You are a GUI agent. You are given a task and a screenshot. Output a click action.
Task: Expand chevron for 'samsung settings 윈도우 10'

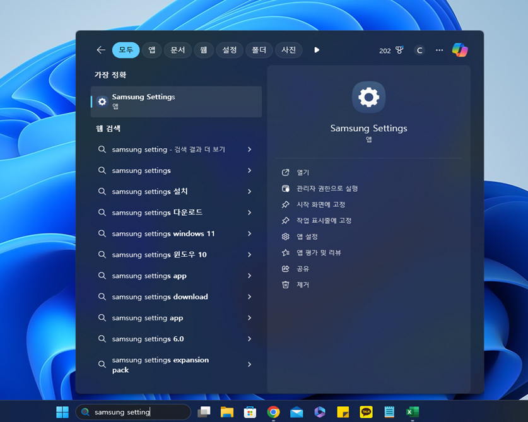point(250,255)
